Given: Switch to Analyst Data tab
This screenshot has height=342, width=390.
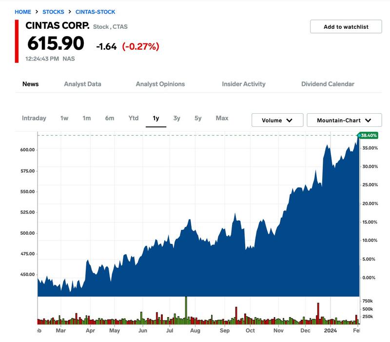Looking at the screenshot, I should [x=82, y=84].
